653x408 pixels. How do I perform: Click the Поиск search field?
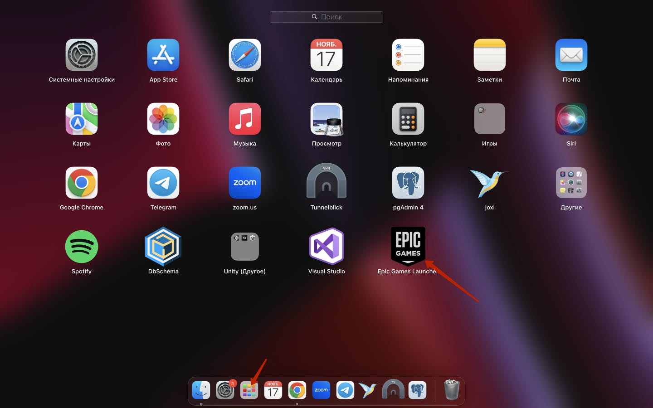[x=326, y=17]
